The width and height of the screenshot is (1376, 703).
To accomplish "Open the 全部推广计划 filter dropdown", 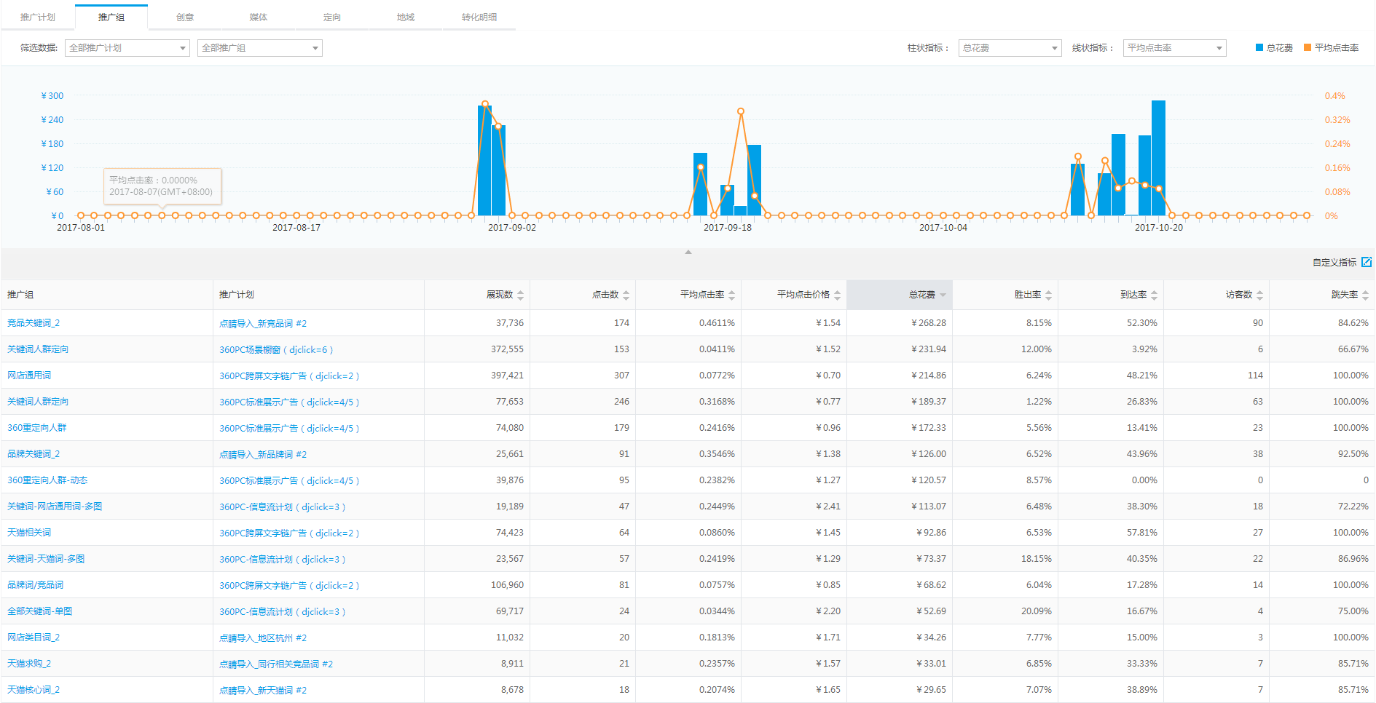I will coord(127,48).
